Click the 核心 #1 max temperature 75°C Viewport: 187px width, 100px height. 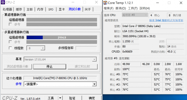click(168, 79)
